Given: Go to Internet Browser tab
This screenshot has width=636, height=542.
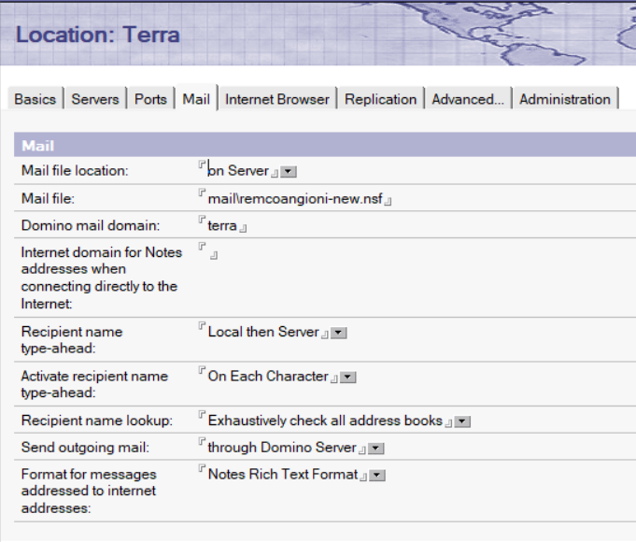Looking at the screenshot, I should [x=277, y=99].
